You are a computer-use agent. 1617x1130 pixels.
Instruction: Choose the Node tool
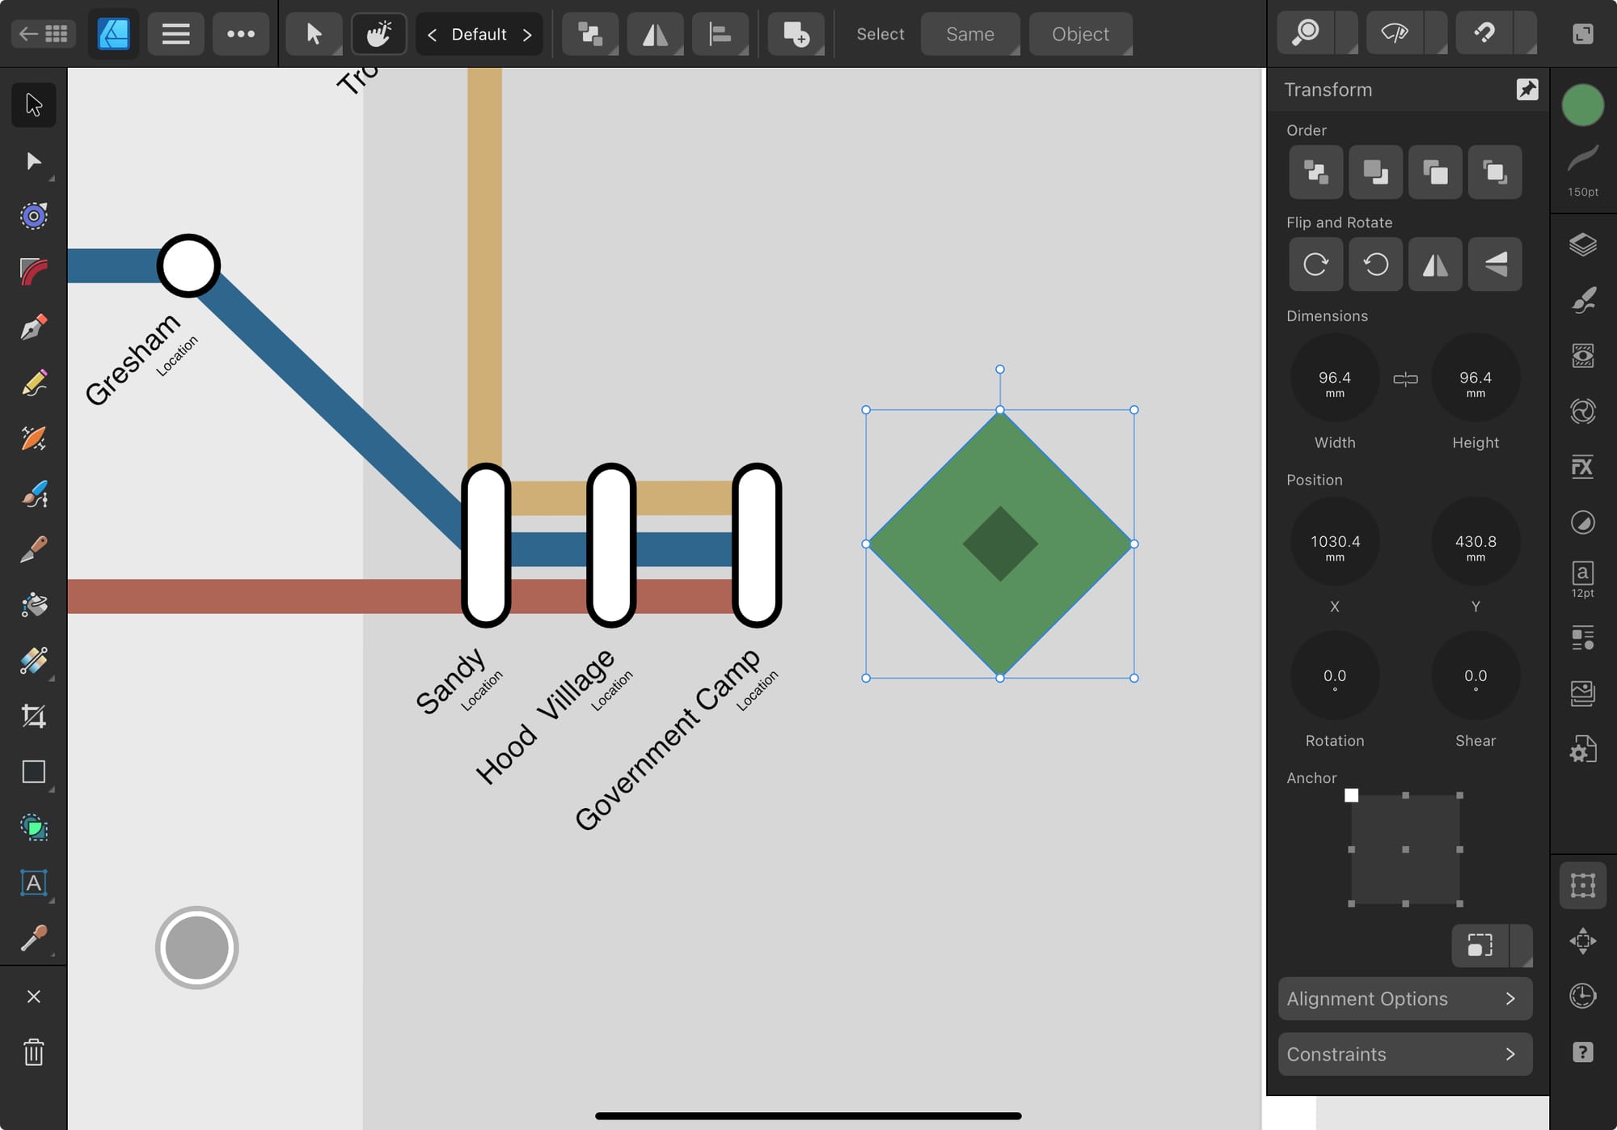point(33,161)
